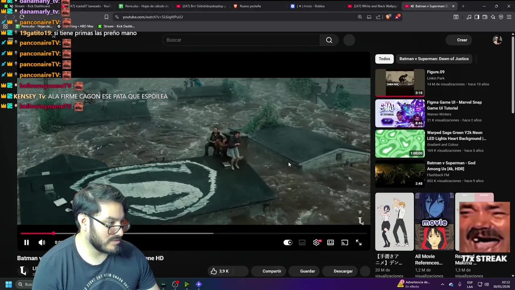515x290 pixels.
Task: Toggle the autoplay switch in the player
Action: pyautogui.click(x=288, y=242)
